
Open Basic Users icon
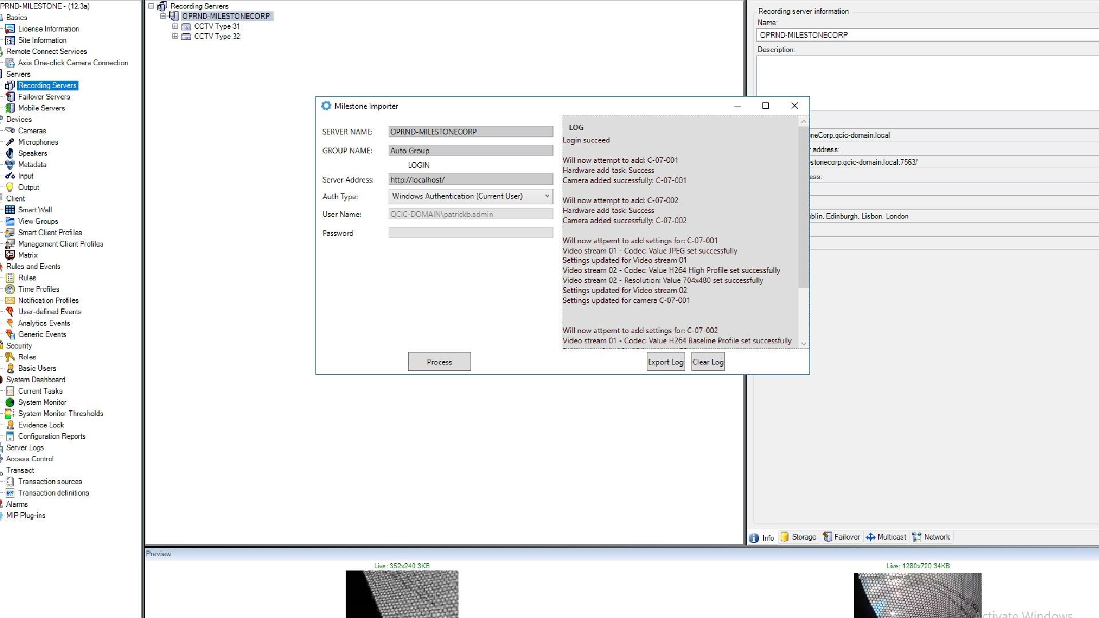10,369
